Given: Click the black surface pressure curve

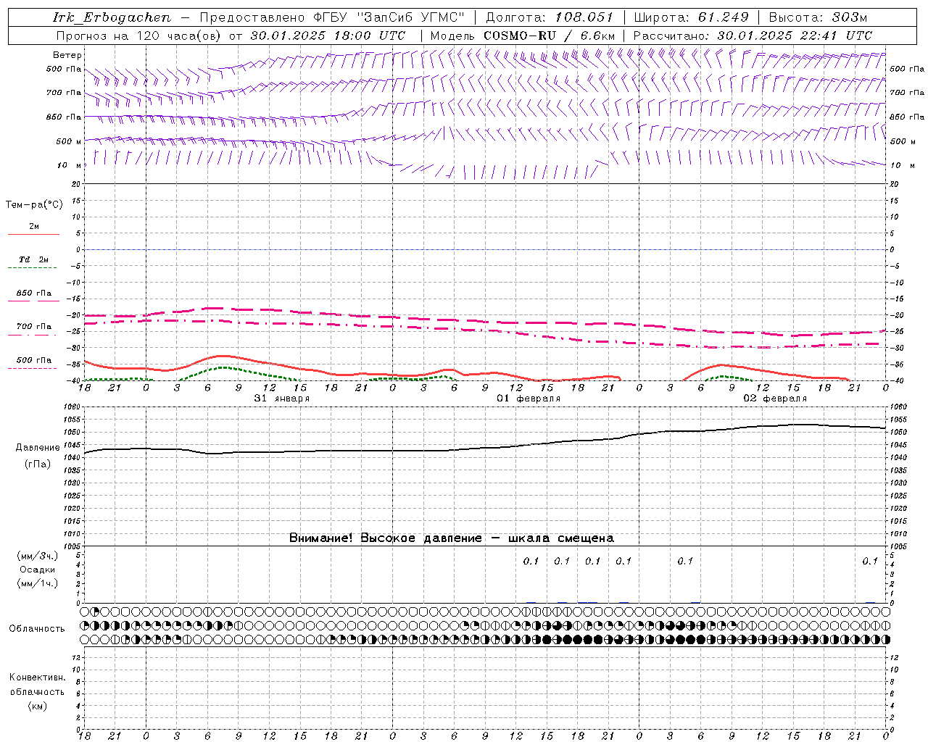Looking at the screenshot, I should coord(485,448).
